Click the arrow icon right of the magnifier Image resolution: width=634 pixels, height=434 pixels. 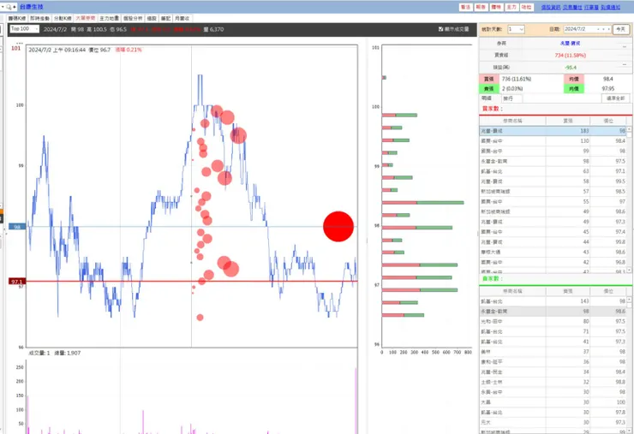tap(15, 7)
